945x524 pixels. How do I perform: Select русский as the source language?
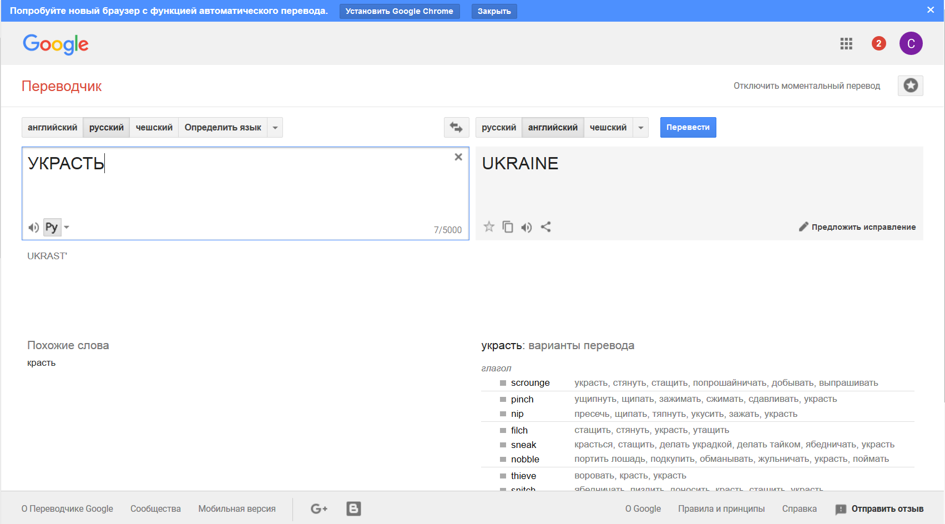[x=107, y=127]
